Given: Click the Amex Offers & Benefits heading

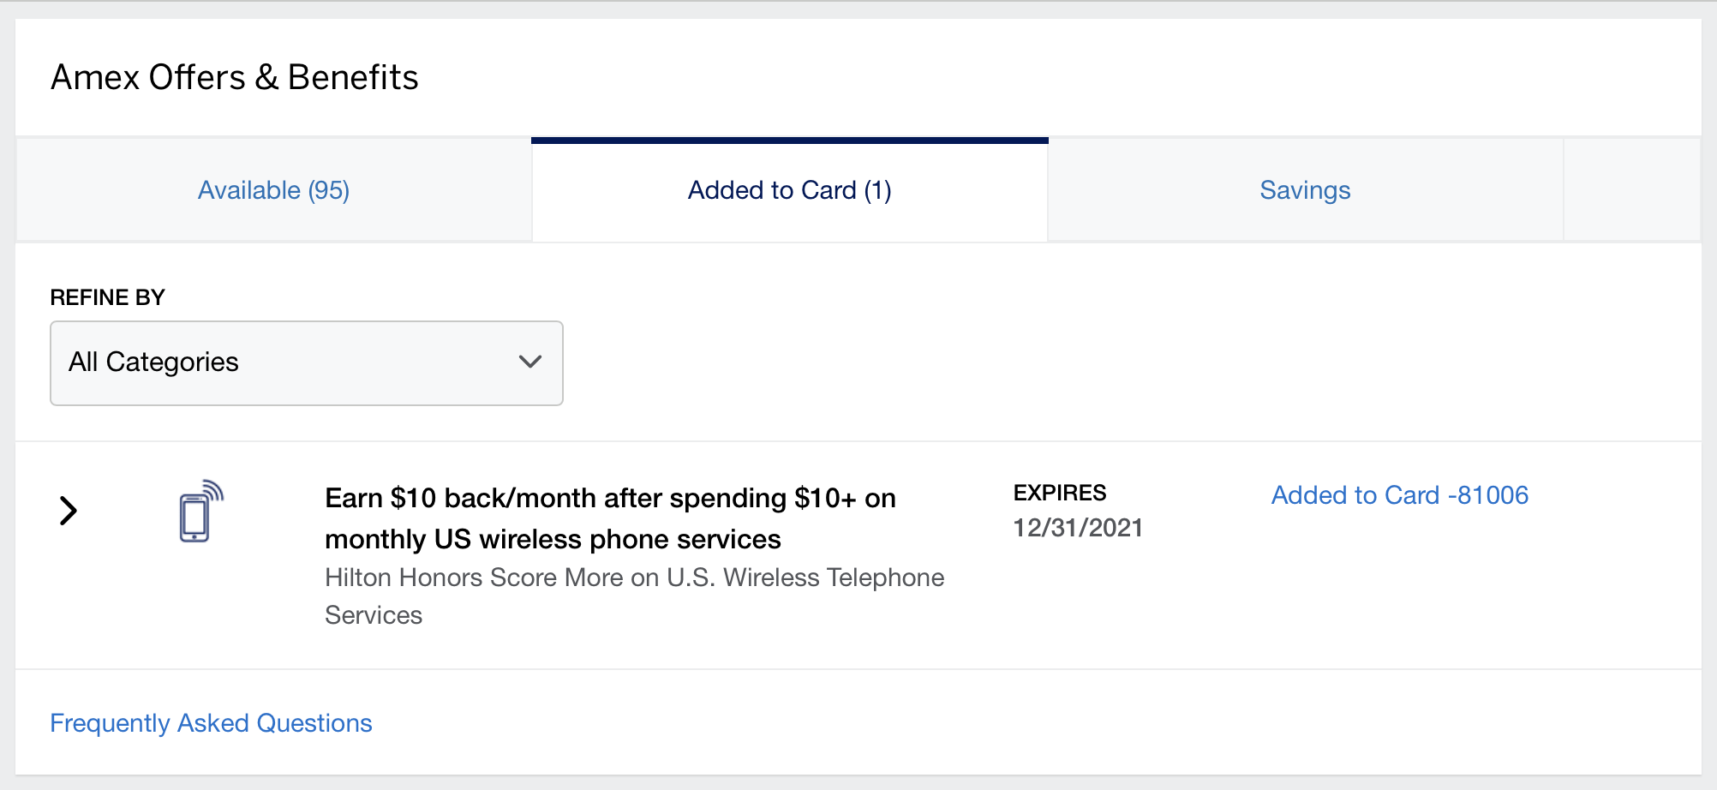Looking at the screenshot, I should click(x=235, y=78).
